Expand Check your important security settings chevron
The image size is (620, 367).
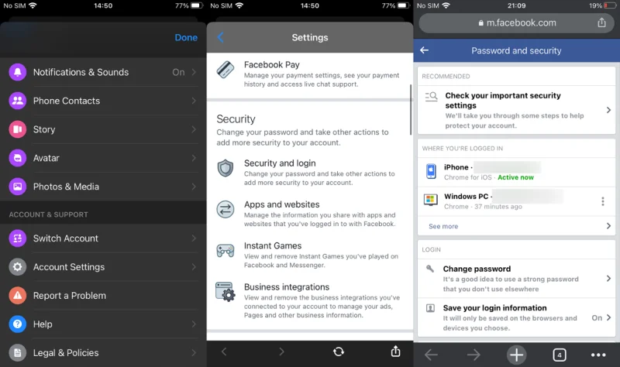[x=608, y=110]
